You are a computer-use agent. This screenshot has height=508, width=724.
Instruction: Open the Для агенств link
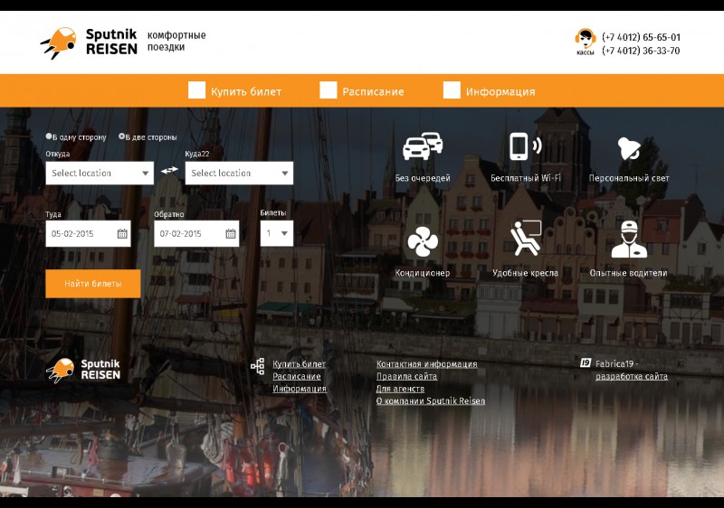(400, 389)
